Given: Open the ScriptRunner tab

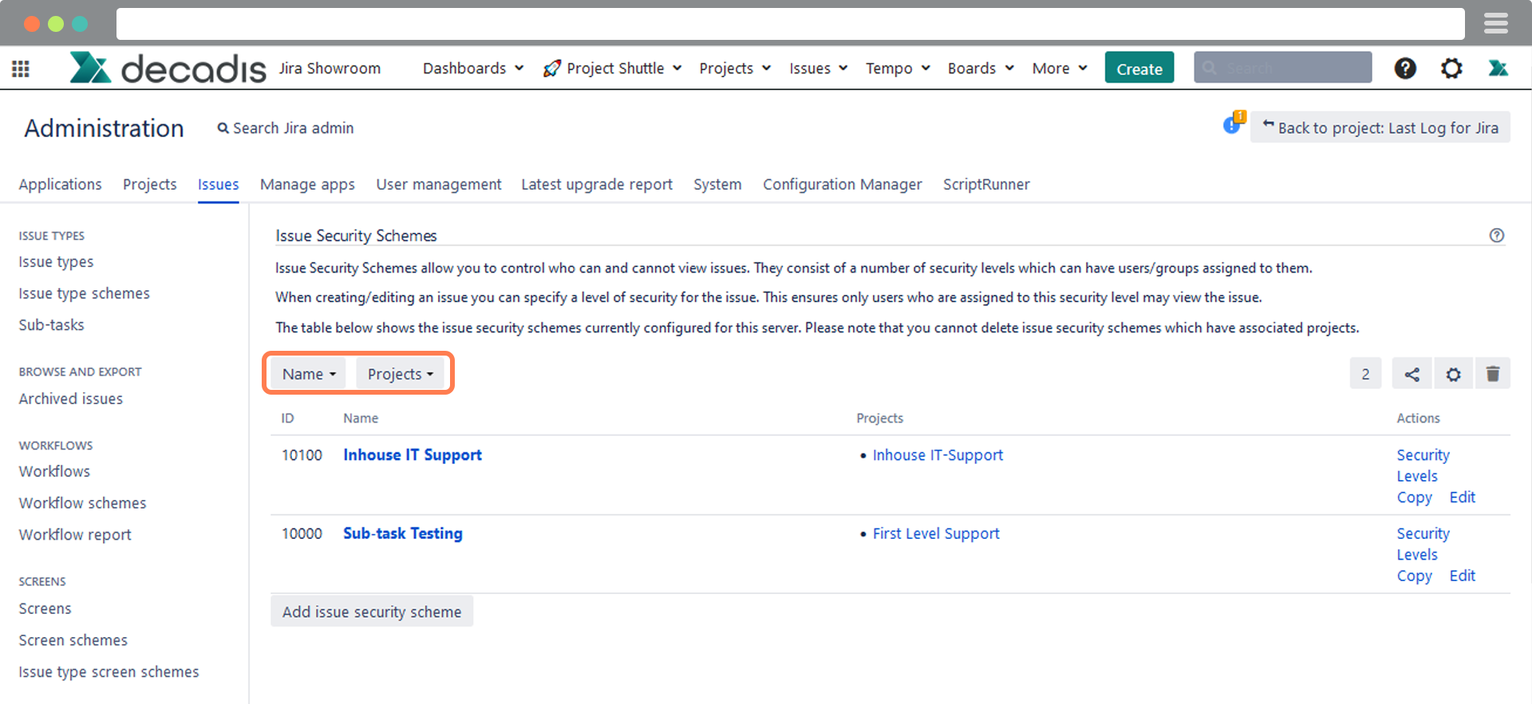Looking at the screenshot, I should coord(986,184).
